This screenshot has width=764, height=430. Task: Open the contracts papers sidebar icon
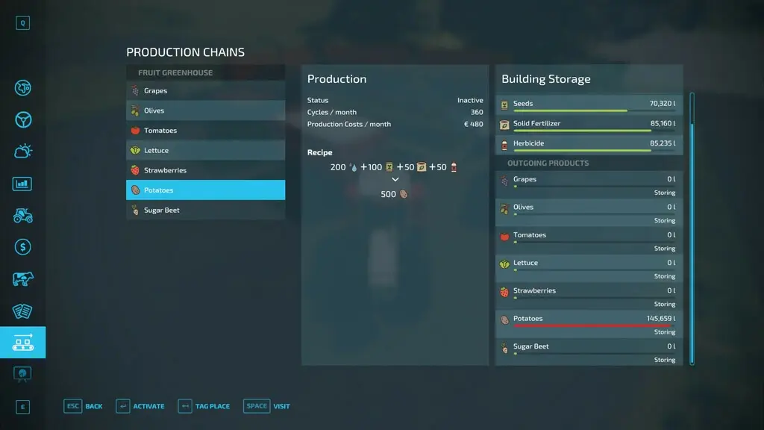(x=22, y=311)
